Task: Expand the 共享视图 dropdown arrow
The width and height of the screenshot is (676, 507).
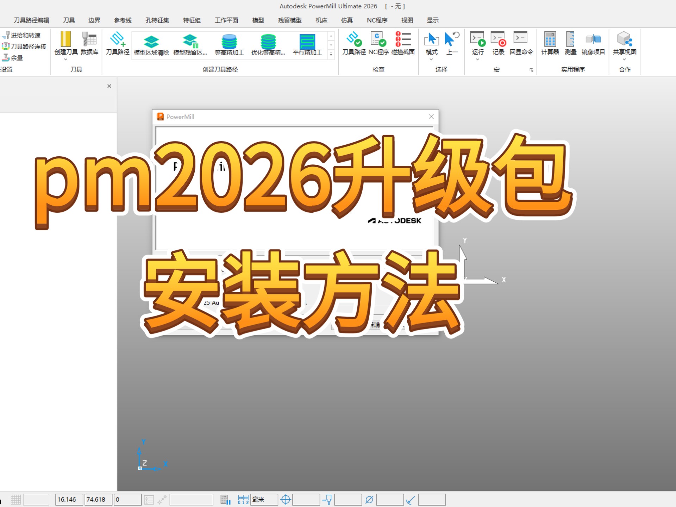Action: click(x=625, y=60)
